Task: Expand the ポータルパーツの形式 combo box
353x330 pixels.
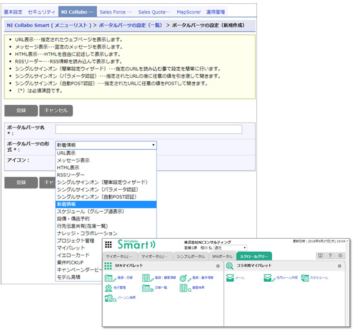Action: 106,145
